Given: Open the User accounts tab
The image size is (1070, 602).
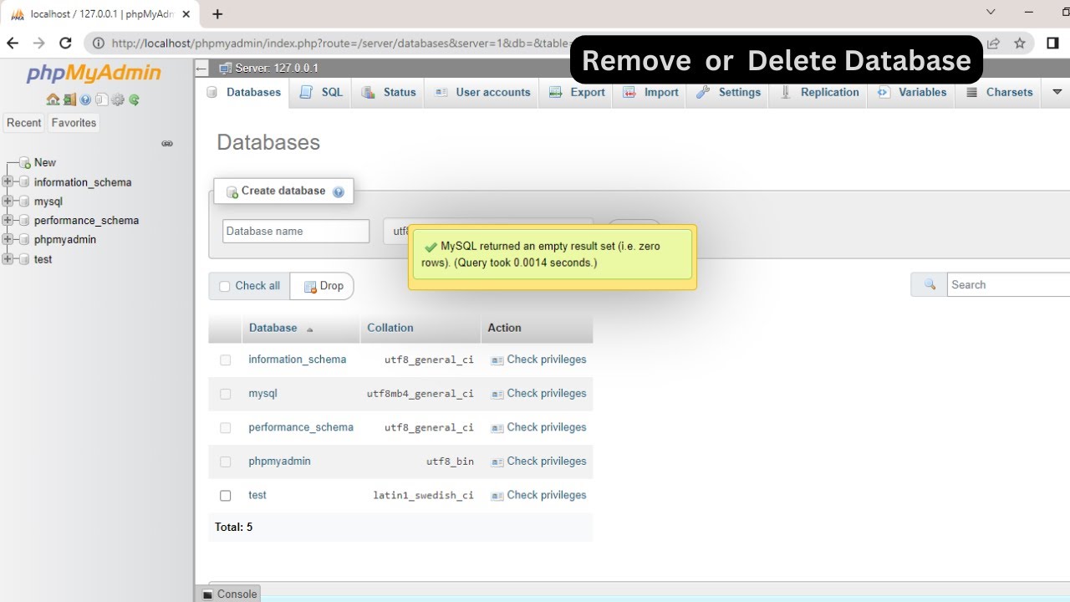Looking at the screenshot, I should point(482,93).
